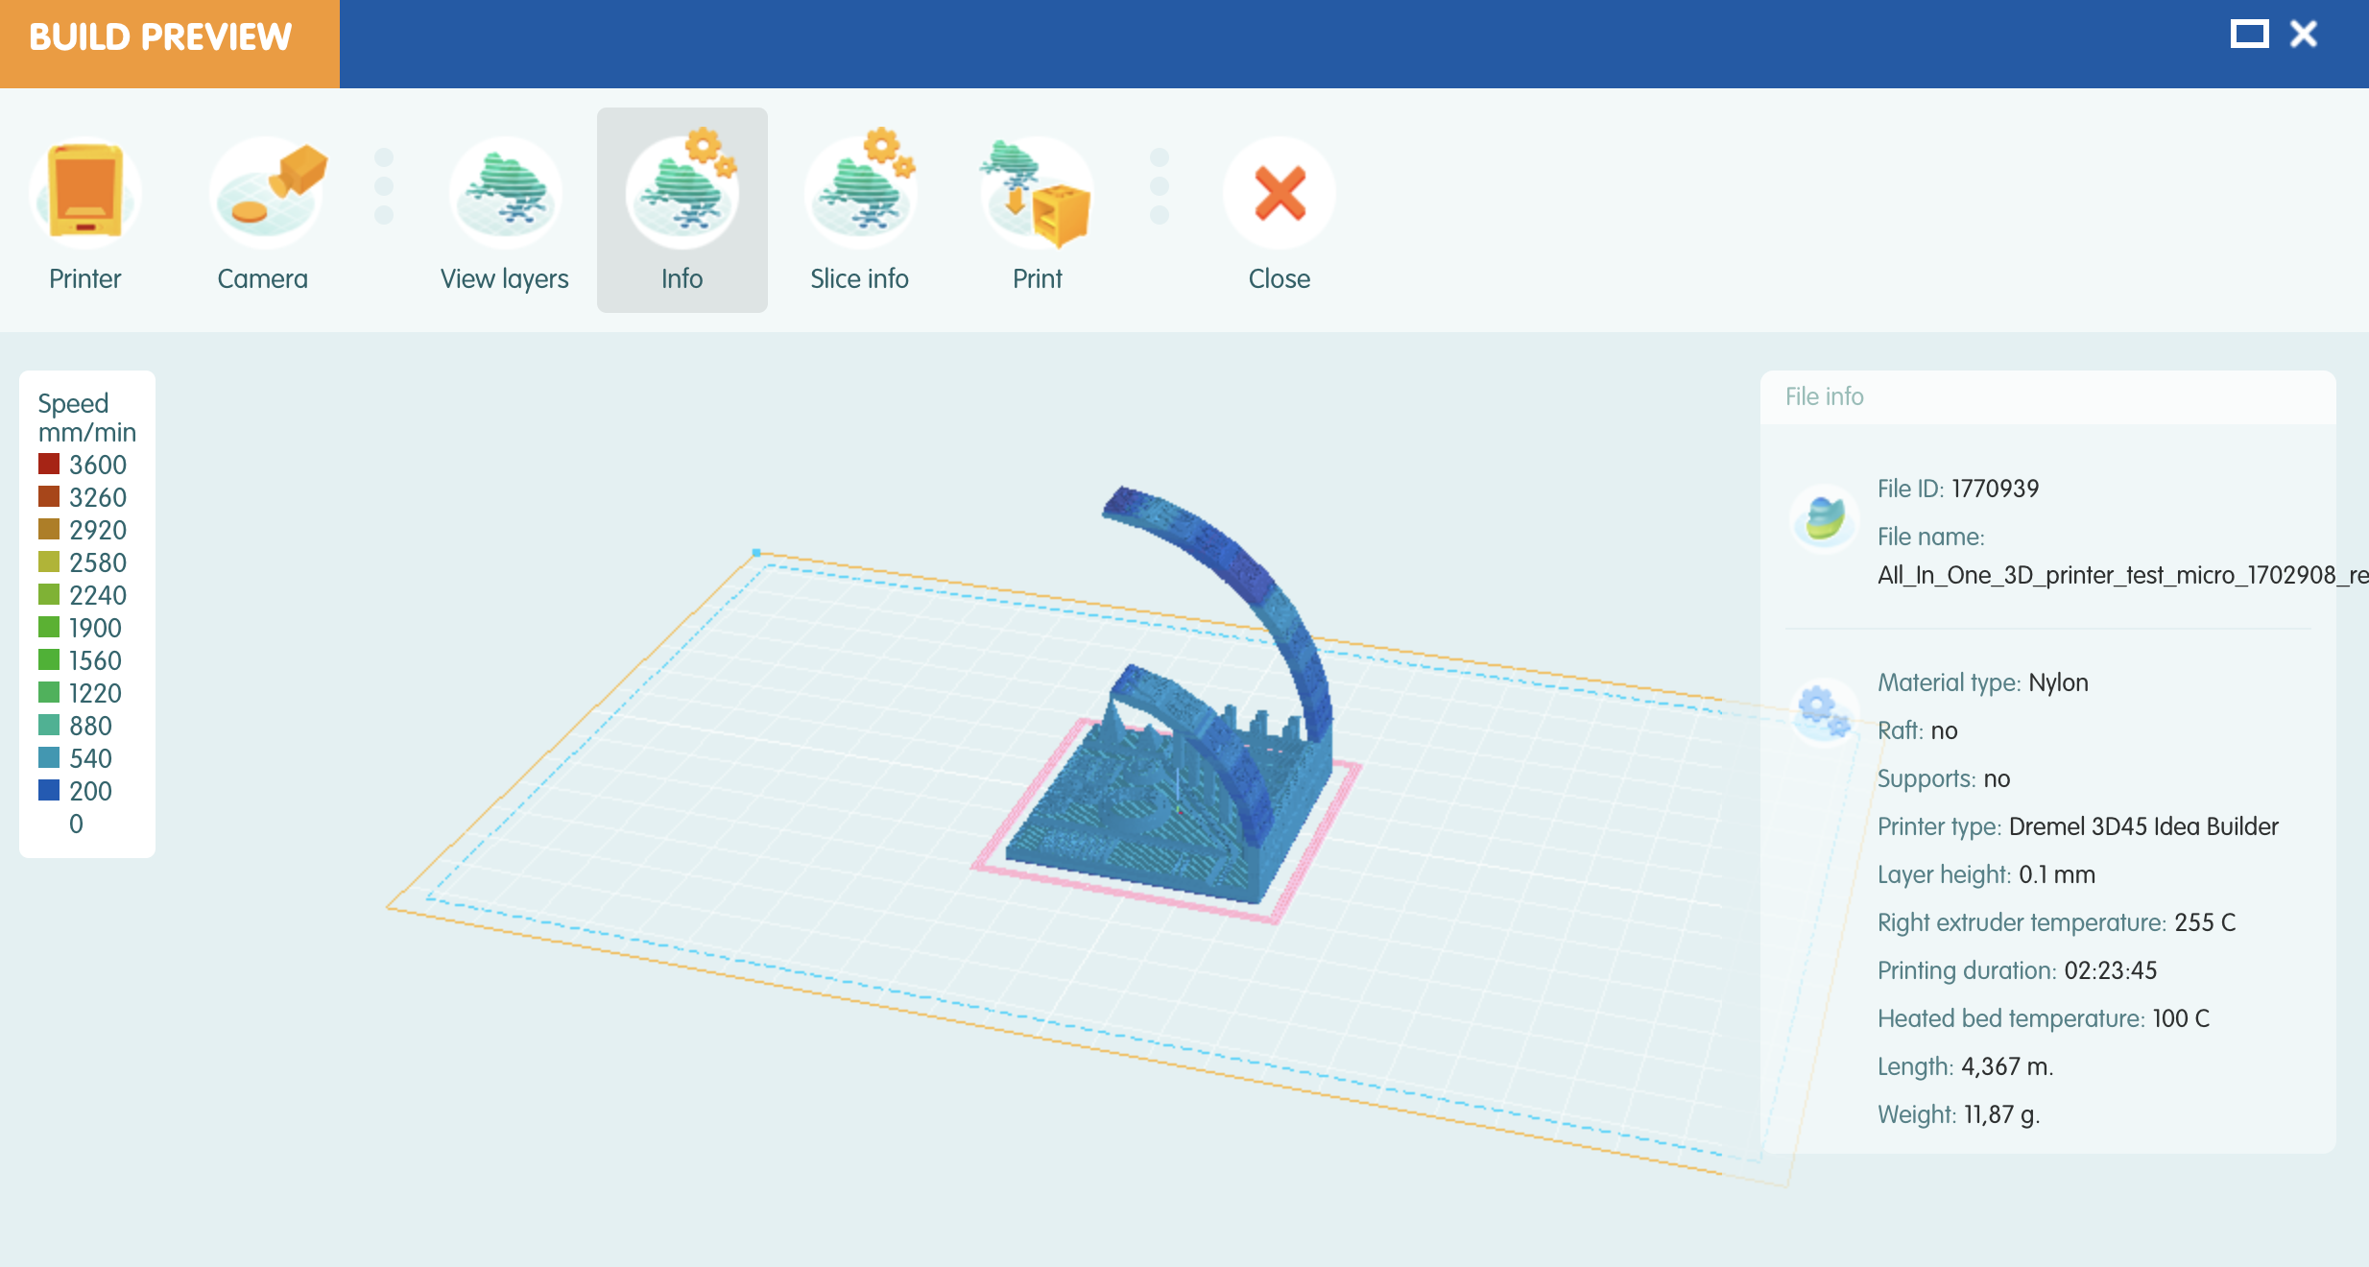Click the Print icon
The width and height of the screenshot is (2369, 1267).
point(1037,195)
